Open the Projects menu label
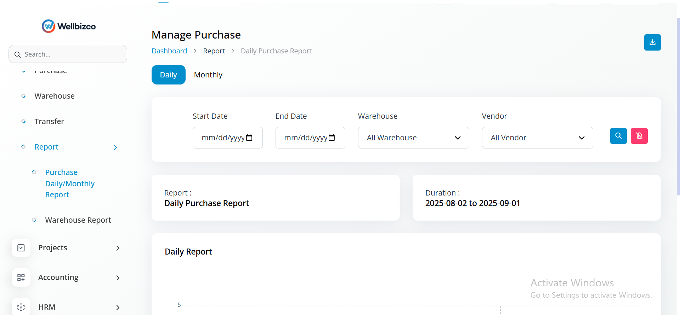This screenshot has width=680, height=315. (53, 247)
